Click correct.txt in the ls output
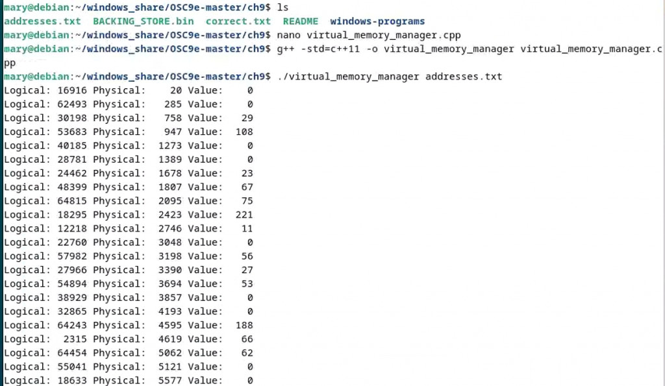Image resolution: width=665 pixels, height=386 pixels. click(238, 21)
